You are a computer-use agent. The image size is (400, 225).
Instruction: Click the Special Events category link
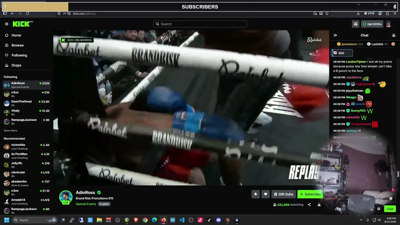pos(86,204)
